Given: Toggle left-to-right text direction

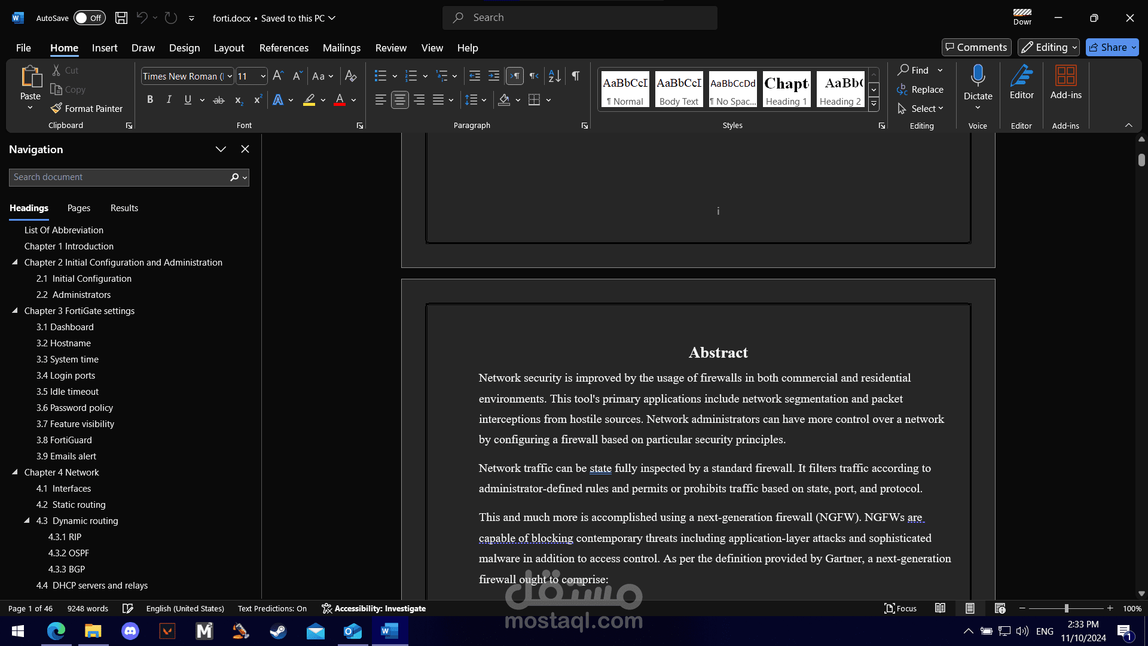Looking at the screenshot, I should tap(514, 76).
